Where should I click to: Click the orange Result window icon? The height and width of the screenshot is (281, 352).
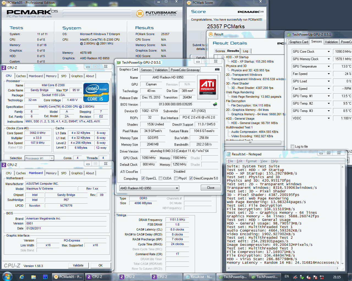click(x=211, y=34)
